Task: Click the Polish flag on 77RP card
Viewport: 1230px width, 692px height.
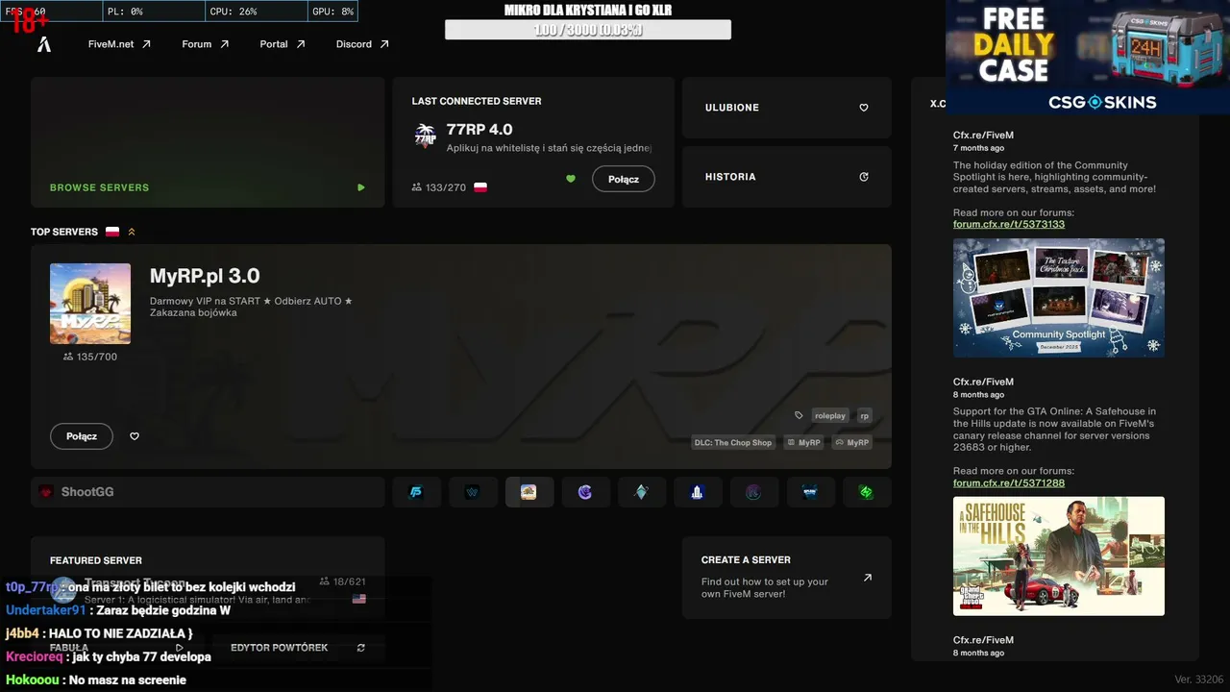Action: click(x=480, y=187)
